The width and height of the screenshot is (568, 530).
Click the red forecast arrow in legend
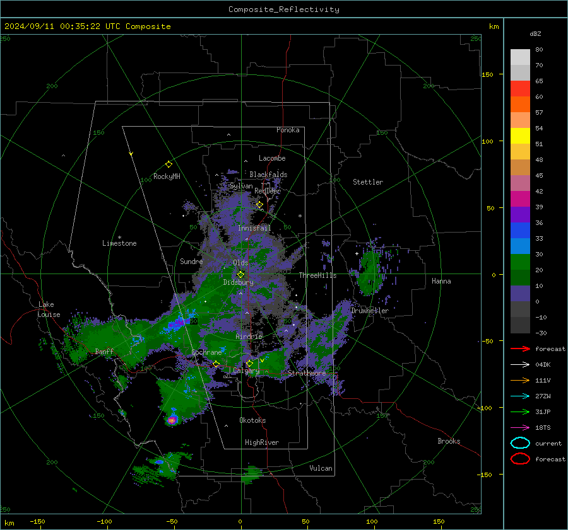pyautogui.click(x=520, y=349)
